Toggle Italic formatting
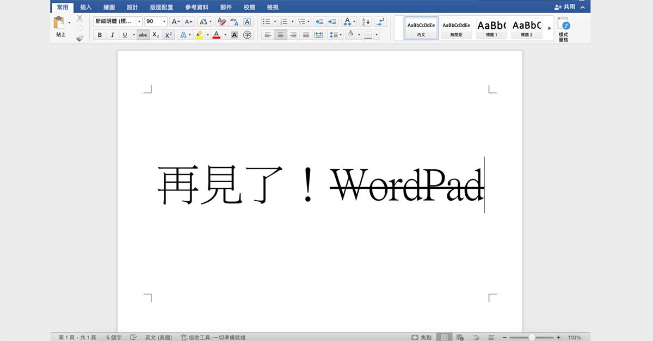Screen dimensions: 653x341 pos(112,35)
